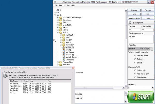Click the SFX button

[134, 14]
